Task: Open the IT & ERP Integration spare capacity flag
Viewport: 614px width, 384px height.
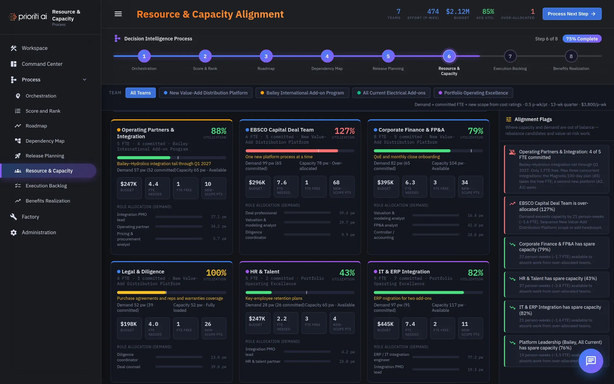Action: (556, 316)
